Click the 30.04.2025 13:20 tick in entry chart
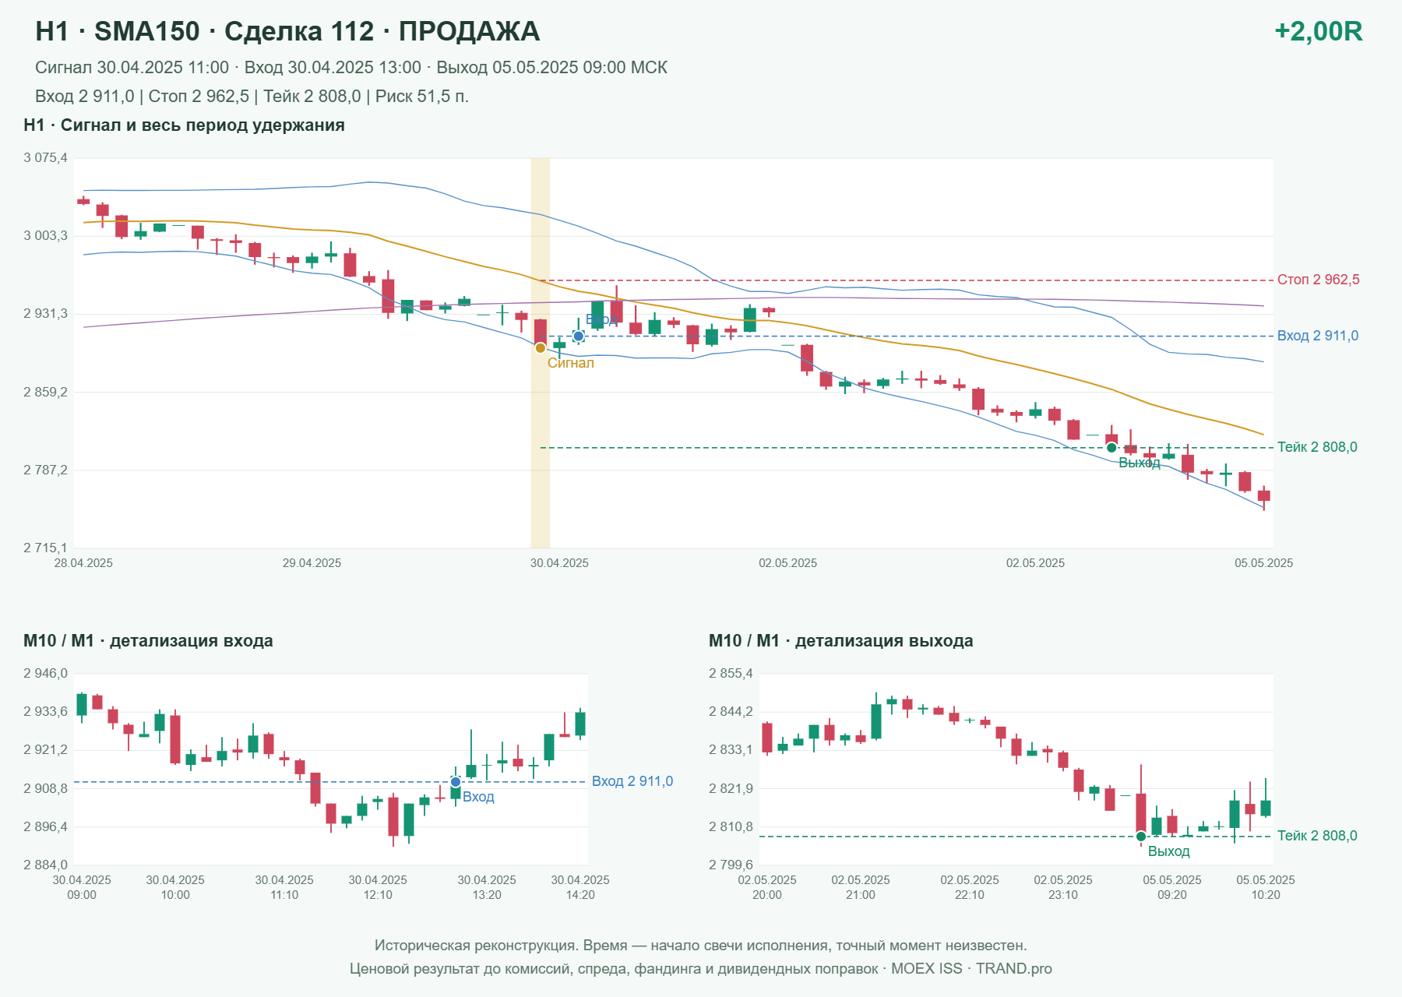Screen dimensions: 1402x997 coord(487,887)
